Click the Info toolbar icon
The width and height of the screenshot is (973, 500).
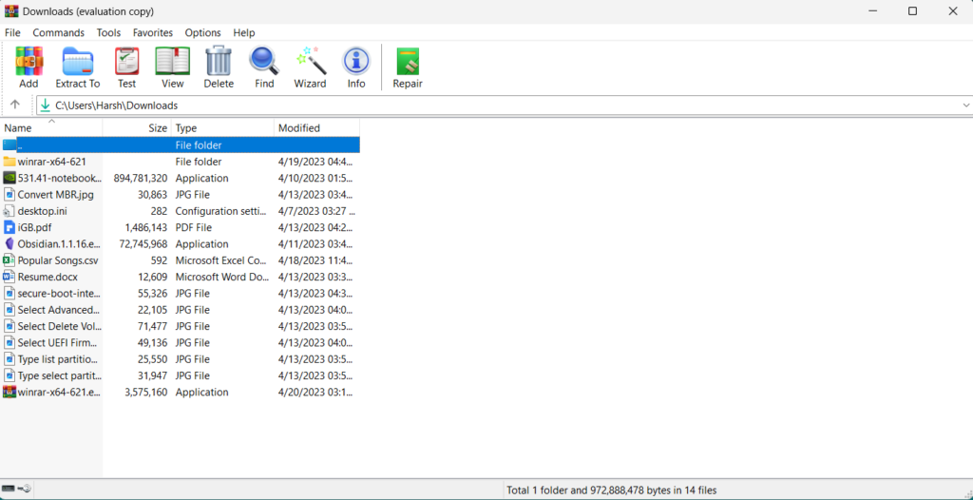coord(356,67)
